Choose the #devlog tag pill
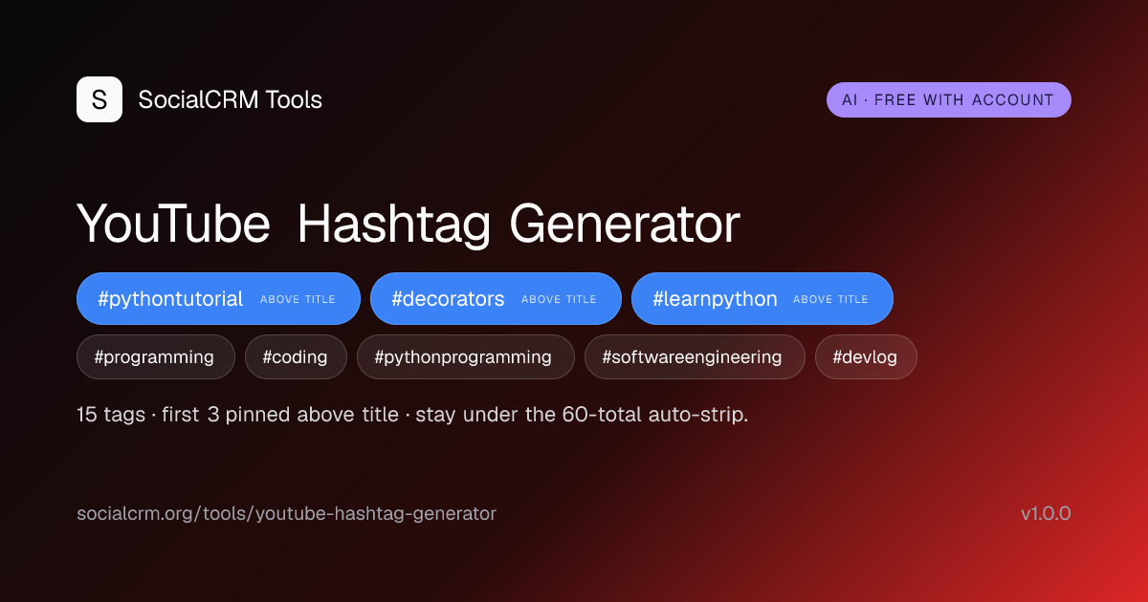 point(866,357)
